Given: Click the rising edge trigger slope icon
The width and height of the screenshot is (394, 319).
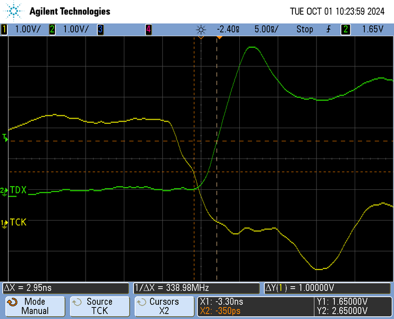Looking at the screenshot, I should pyautogui.click(x=329, y=29).
